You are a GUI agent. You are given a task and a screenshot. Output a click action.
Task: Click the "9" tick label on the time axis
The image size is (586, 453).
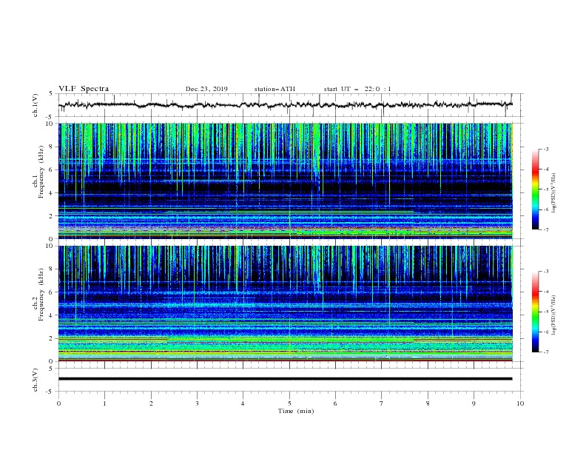point(474,403)
